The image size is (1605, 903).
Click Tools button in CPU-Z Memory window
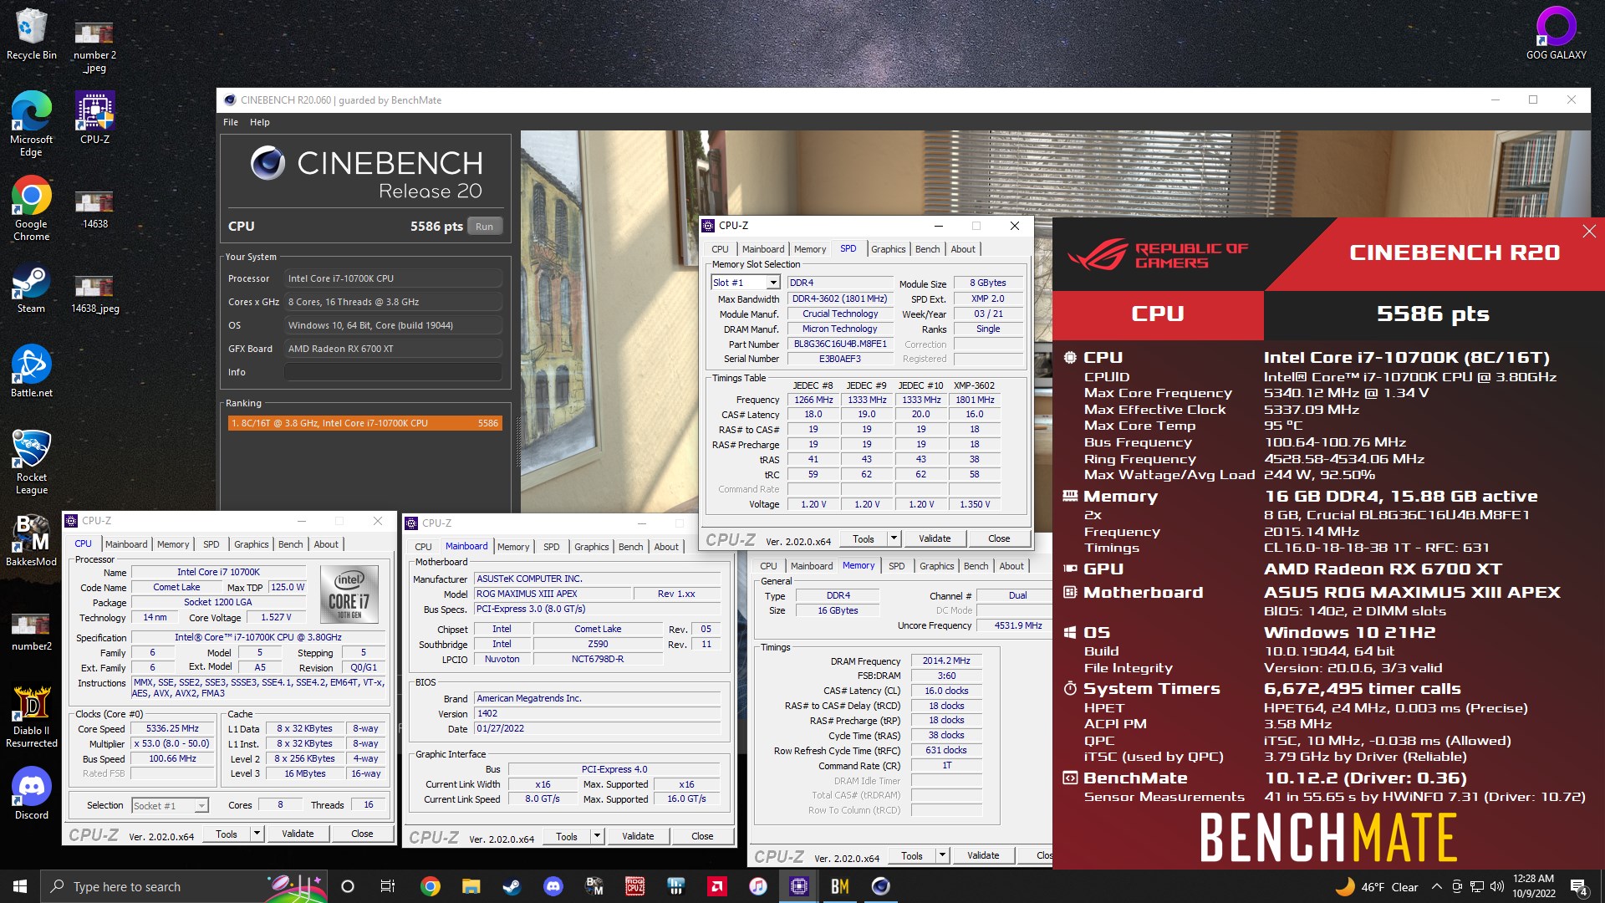tap(912, 855)
